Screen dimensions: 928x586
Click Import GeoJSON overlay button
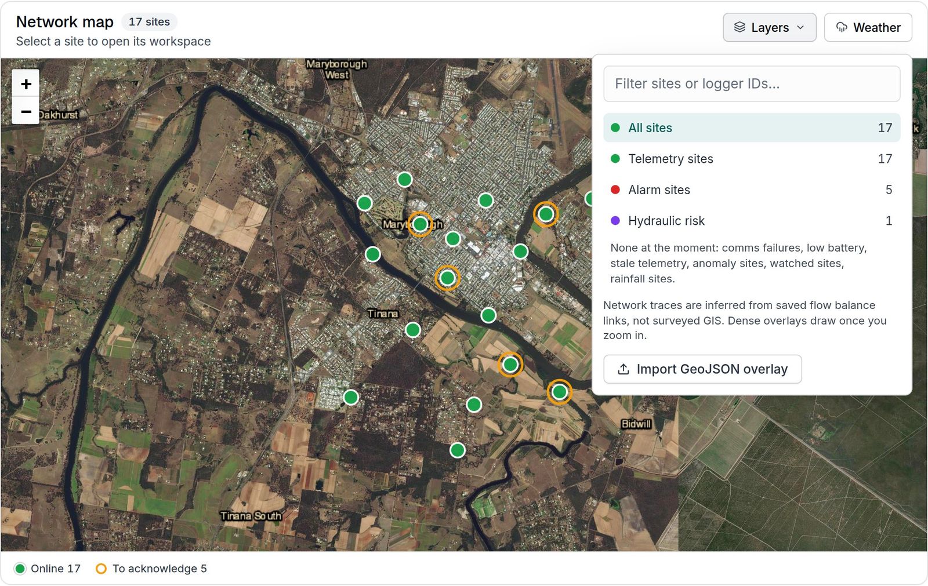(702, 369)
